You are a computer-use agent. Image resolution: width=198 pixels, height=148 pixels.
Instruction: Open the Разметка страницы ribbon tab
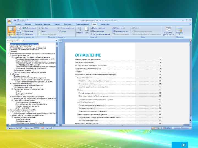point(43,24)
